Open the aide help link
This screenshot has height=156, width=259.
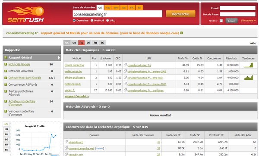(x=253, y=43)
